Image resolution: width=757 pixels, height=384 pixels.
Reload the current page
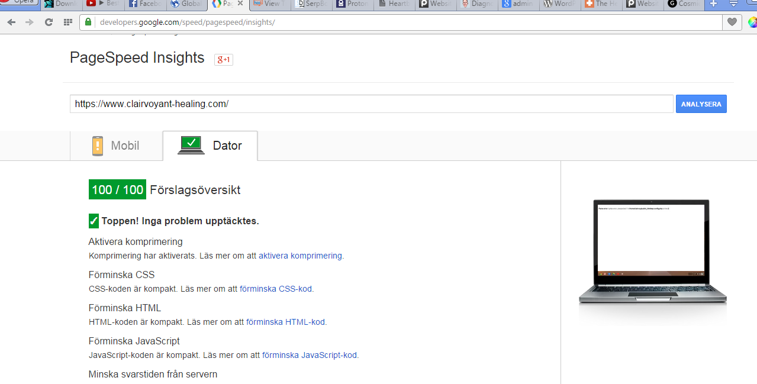click(x=49, y=22)
